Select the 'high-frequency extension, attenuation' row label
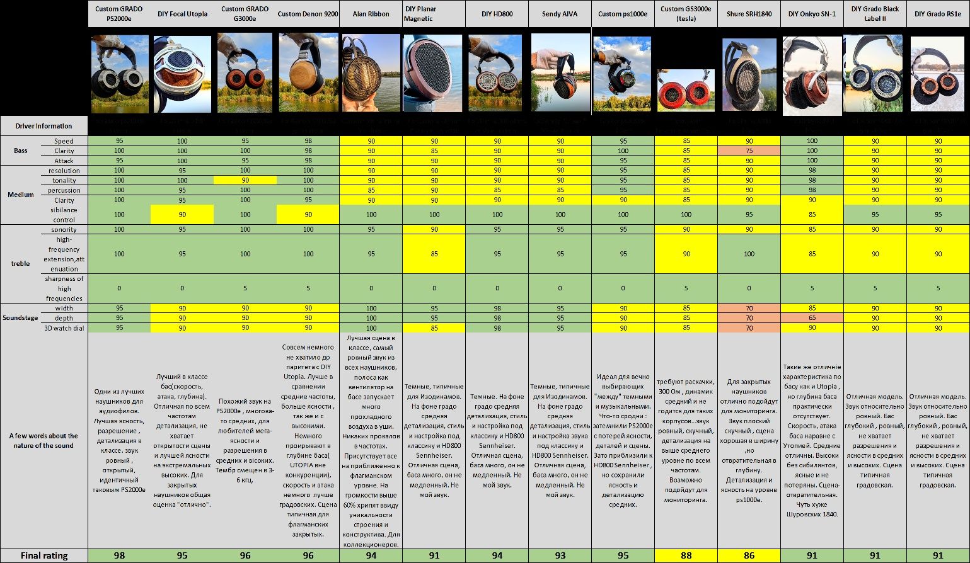The image size is (970, 563). point(64,254)
